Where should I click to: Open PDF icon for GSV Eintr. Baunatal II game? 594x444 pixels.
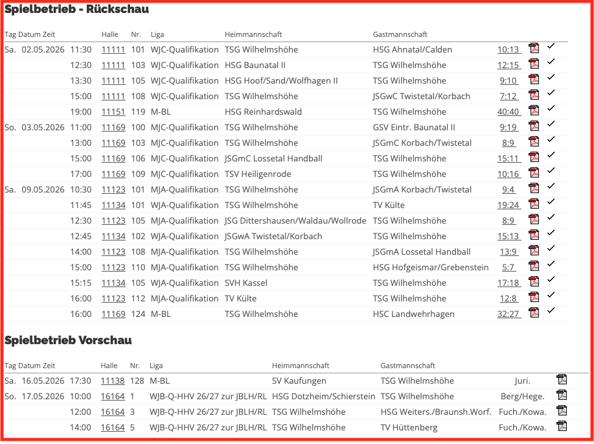click(534, 126)
